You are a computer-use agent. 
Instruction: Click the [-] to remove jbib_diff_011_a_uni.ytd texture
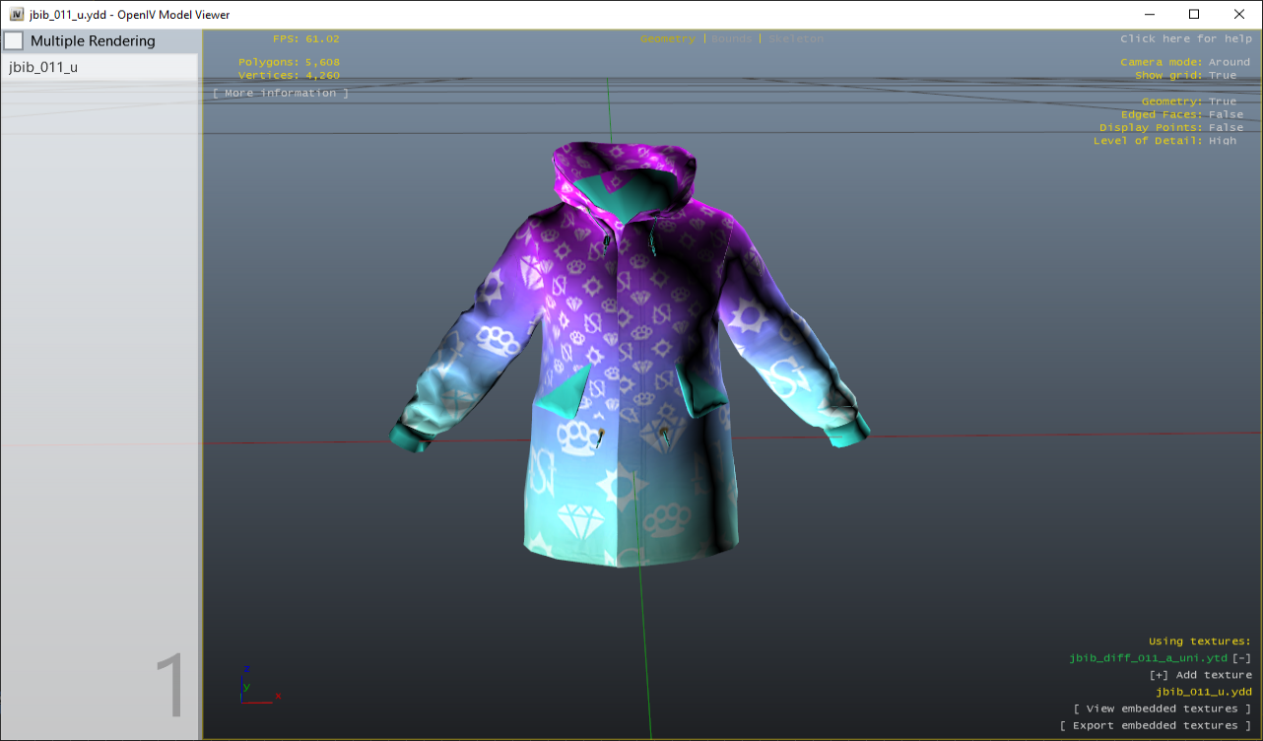pos(1240,657)
